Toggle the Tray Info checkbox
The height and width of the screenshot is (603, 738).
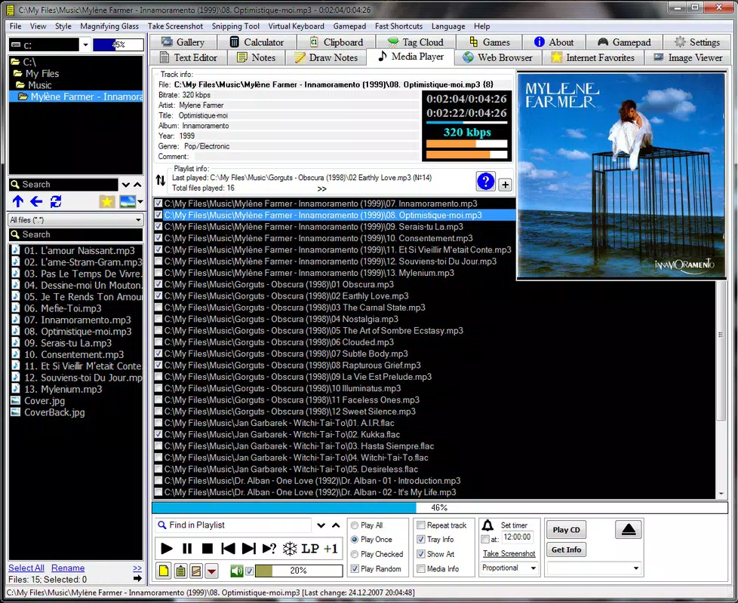point(421,540)
